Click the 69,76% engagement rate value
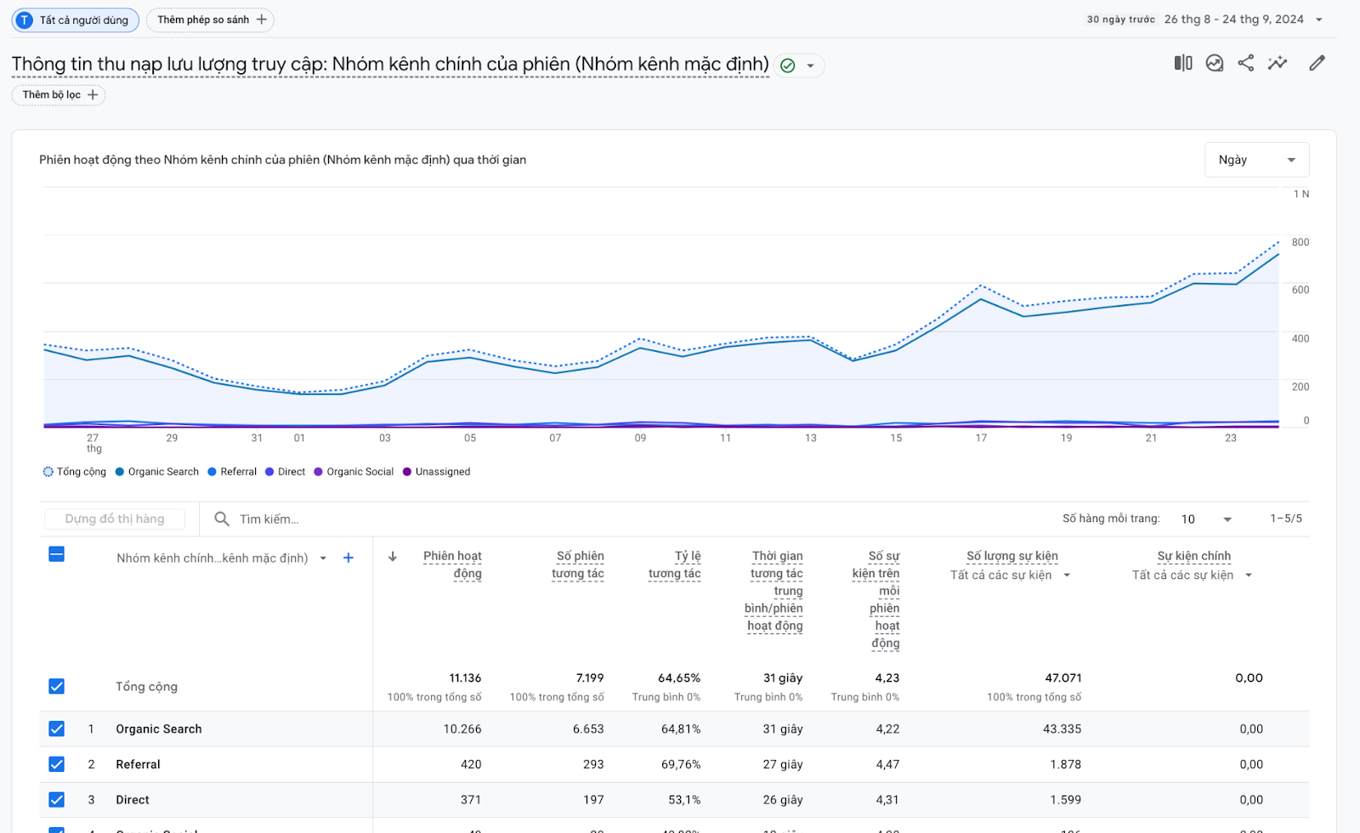Image resolution: width=1360 pixels, height=833 pixels. (x=681, y=764)
